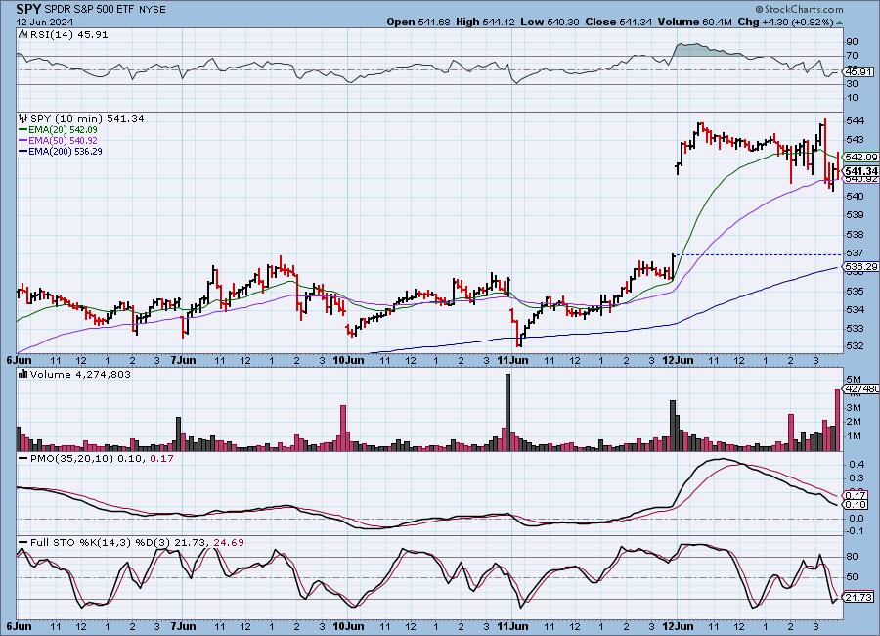Click the 536.29 EMA tag on right axis
This screenshot has width=880, height=636.
tap(860, 267)
